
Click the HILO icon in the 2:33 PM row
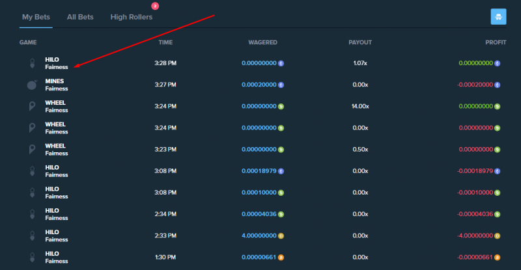coord(32,236)
